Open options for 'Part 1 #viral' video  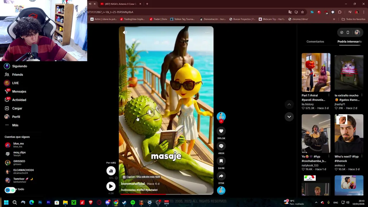pyautogui.click(x=329, y=95)
